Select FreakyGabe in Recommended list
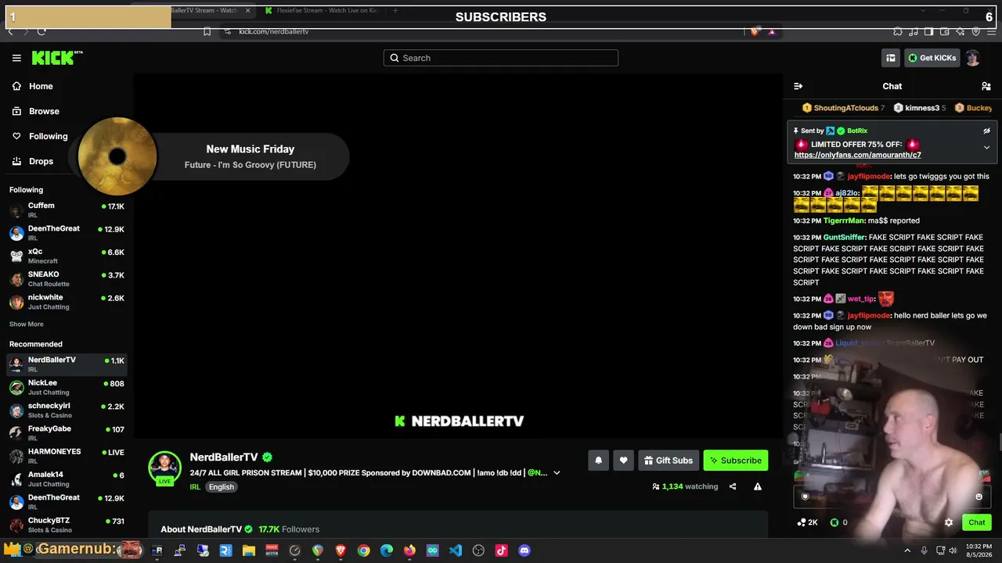The width and height of the screenshot is (1002, 563). pos(67,432)
